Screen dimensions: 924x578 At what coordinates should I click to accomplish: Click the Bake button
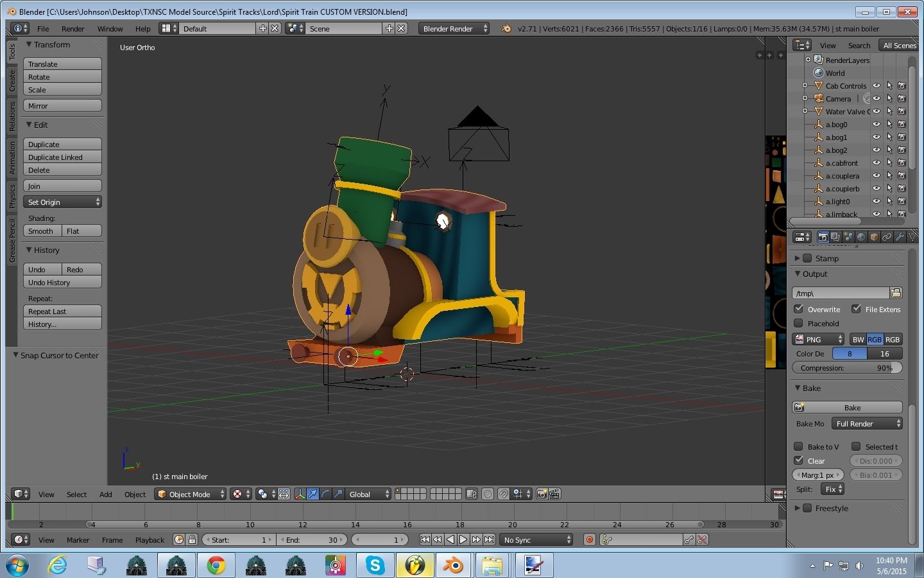click(848, 407)
